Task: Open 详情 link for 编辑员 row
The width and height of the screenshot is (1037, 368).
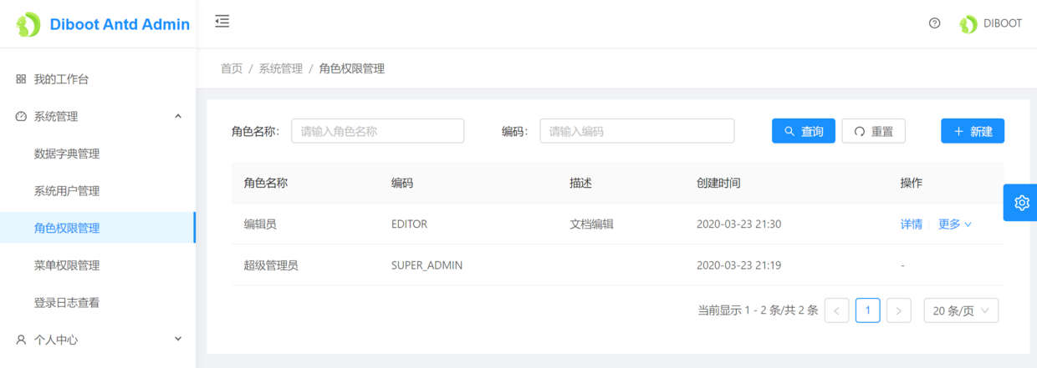Action: coord(912,224)
